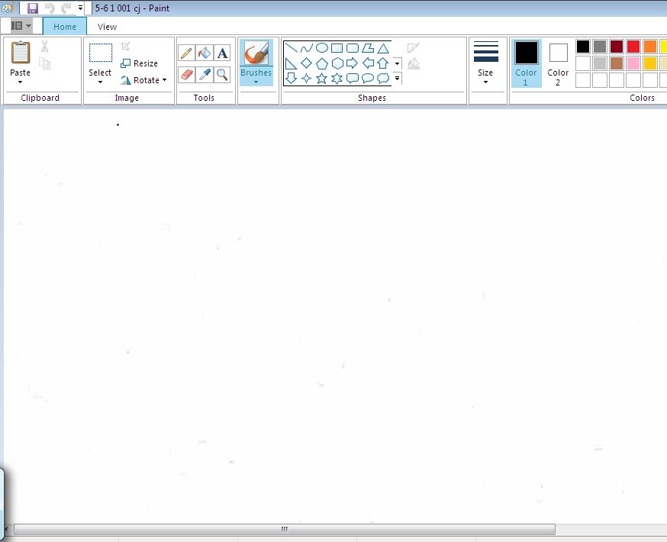Pick the rose pink palette swatch

(633, 63)
